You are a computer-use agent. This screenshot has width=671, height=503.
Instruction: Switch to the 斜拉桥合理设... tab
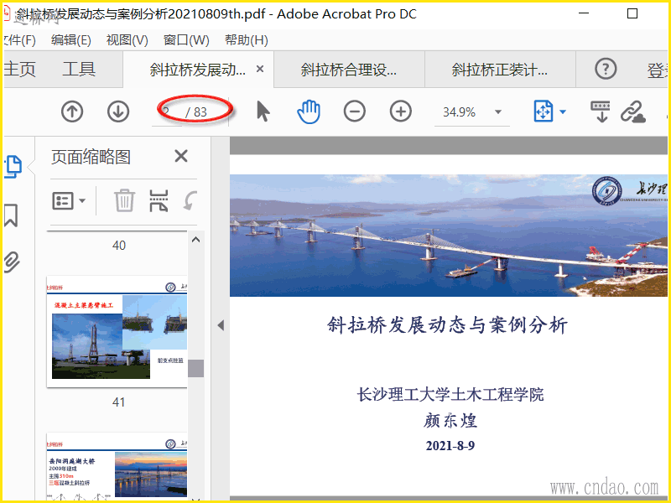coord(349,70)
